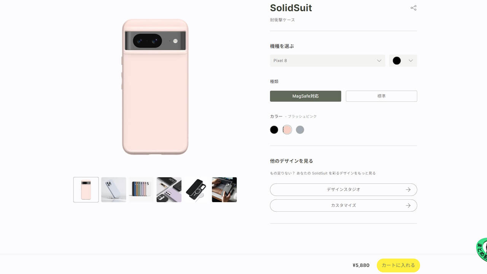Open the カスタマイズ page
The width and height of the screenshot is (487, 274).
(x=343, y=205)
